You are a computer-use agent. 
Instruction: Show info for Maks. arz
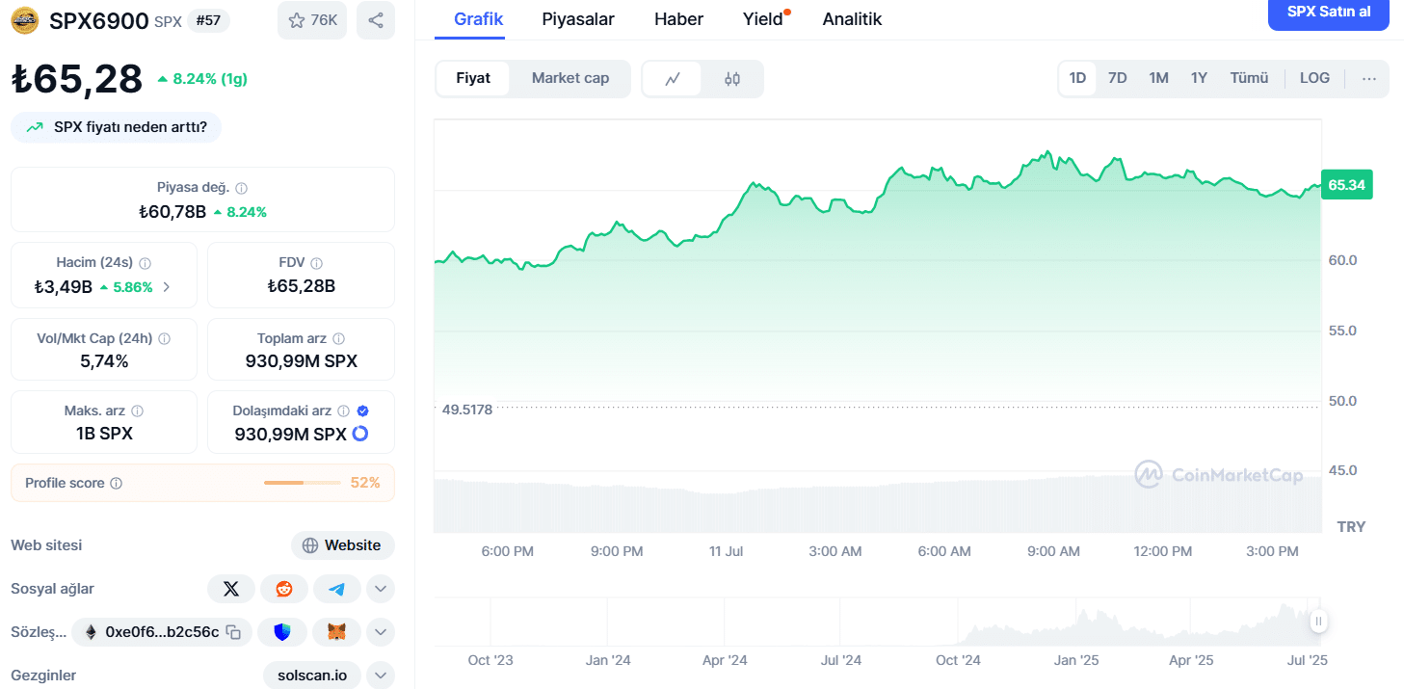click(x=138, y=411)
